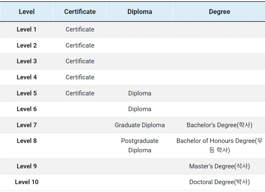The width and height of the screenshot is (265, 192).
Task: Select the Level 8 row label
Action: pos(27,141)
